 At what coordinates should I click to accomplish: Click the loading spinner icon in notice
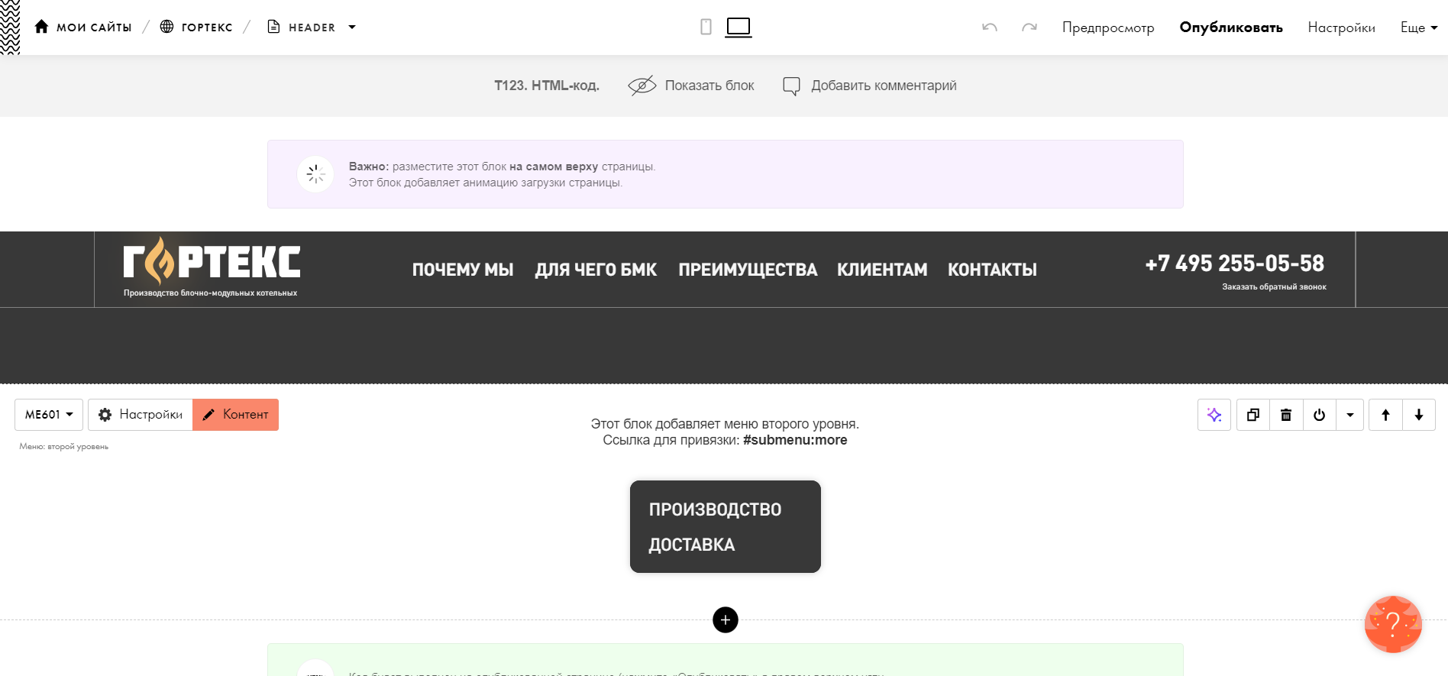click(x=315, y=174)
